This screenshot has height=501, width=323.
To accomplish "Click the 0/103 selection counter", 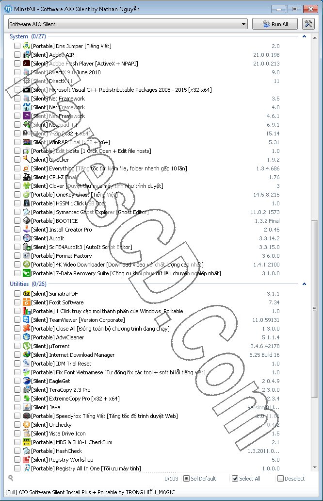I will click(171, 479).
